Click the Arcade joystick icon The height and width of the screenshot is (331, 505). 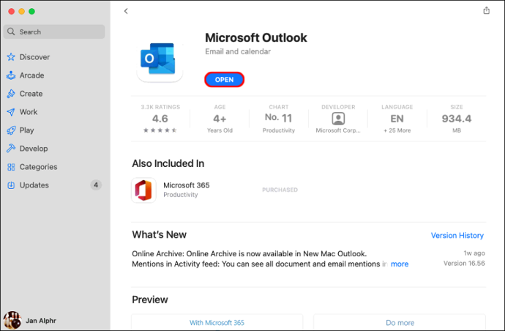[x=11, y=75]
